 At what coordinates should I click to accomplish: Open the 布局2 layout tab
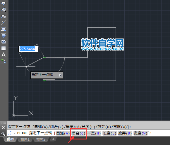[41, 139]
